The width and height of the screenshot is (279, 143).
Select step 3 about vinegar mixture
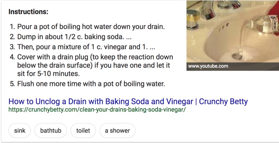click(x=82, y=47)
